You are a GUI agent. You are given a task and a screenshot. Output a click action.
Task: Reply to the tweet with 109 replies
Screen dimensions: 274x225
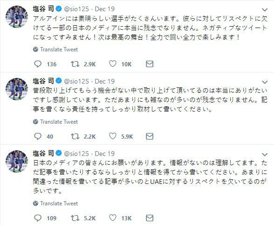[38, 218]
